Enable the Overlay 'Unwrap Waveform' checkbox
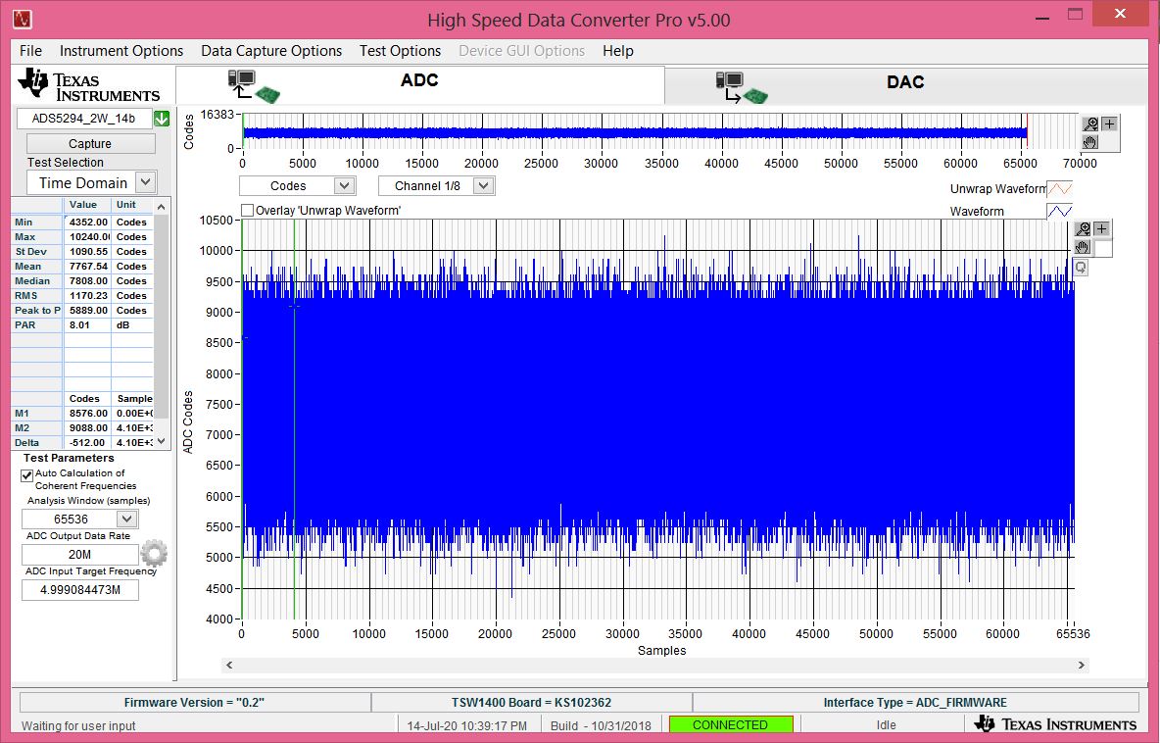This screenshot has width=1160, height=743. coord(247,210)
